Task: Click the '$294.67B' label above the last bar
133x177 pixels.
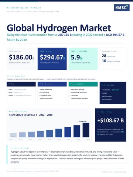Action: tap(83, 121)
